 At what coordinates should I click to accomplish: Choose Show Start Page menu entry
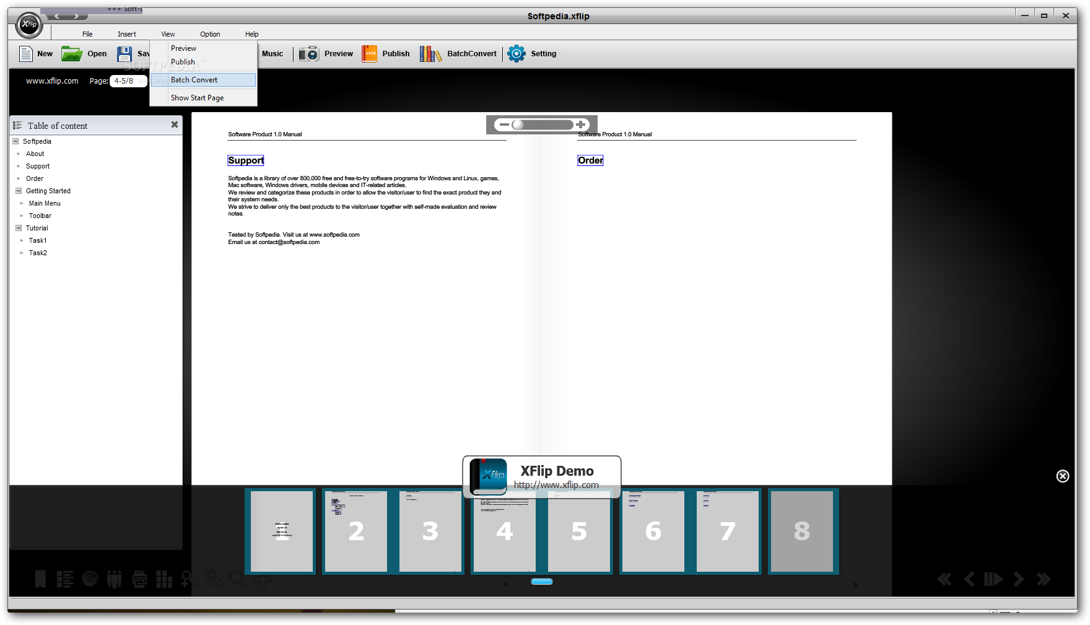(x=204, y=98)
